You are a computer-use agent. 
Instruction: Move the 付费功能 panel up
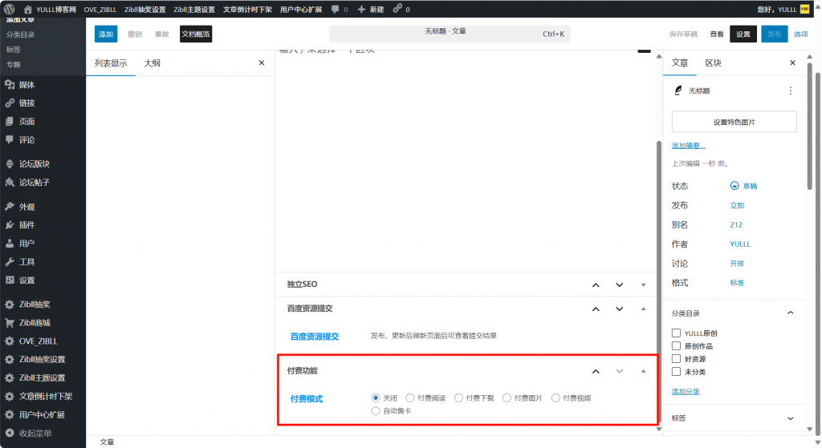point(596,371)
